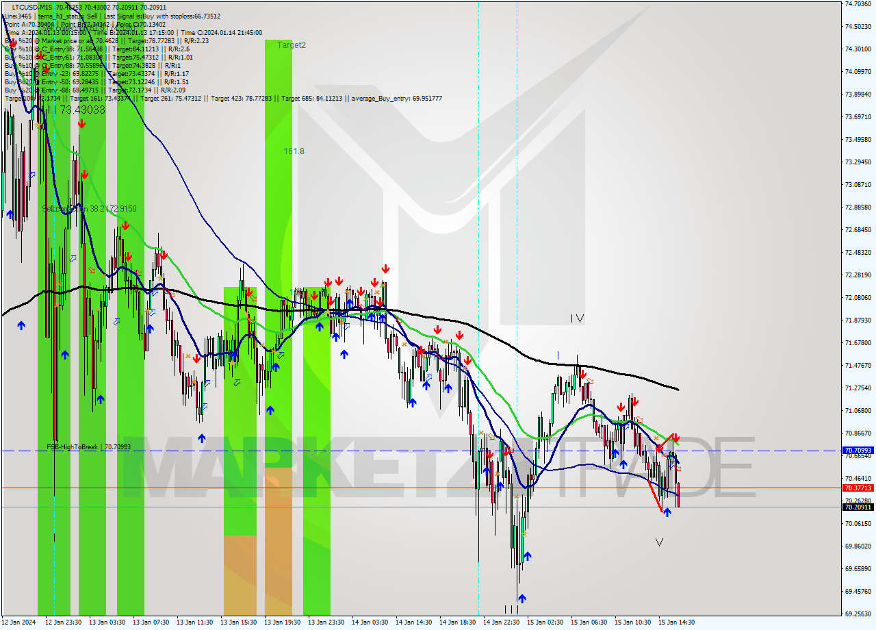Click the 'I I I' wave label at bottom
The height and width of the screenshot is (630, 876).
[511, 609]
